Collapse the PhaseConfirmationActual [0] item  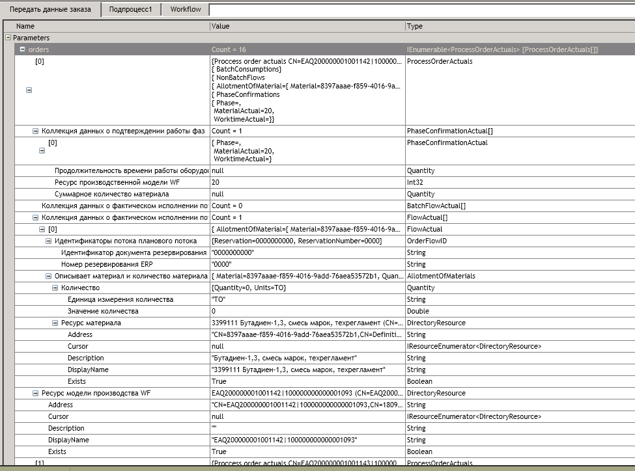tap(42, 150)
